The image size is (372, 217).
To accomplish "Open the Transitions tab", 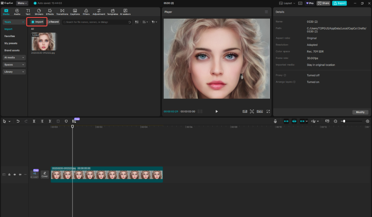I will pos(62,12).
